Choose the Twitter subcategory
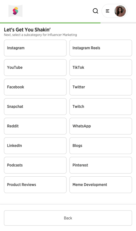This screenshot has height=231, width=136. [x=101, y=87]
